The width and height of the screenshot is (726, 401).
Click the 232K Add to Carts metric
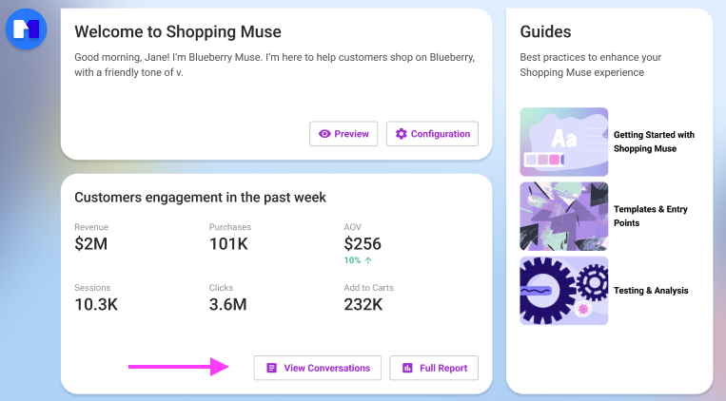click(363, 304)
